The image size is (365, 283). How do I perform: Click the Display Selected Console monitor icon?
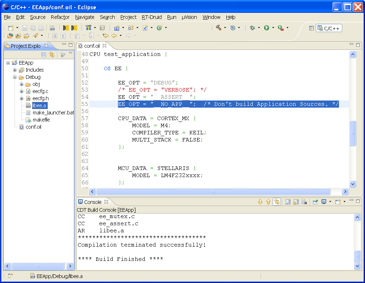click(x=324, y=202)
